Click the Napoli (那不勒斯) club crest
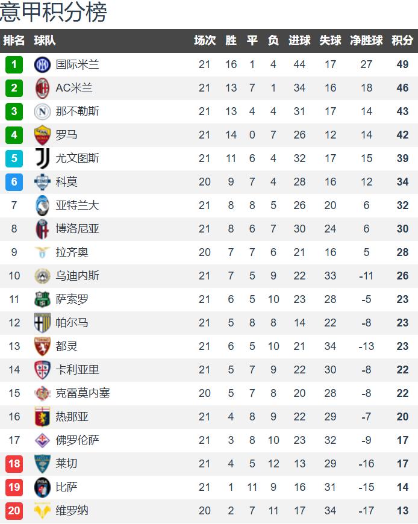 [43, 111]
